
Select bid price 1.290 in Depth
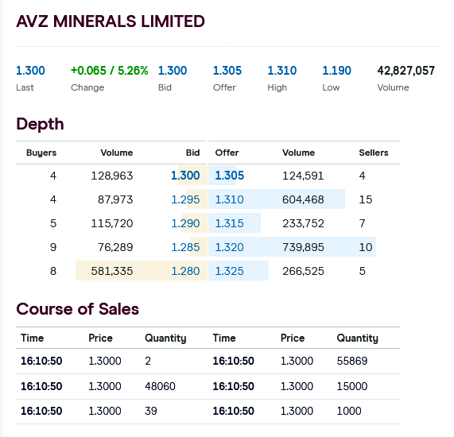point(185,223)
